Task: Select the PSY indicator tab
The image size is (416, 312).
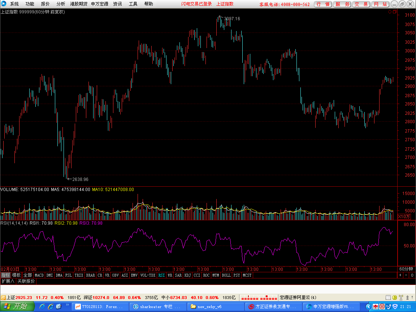Action: [x=237, y=275]
